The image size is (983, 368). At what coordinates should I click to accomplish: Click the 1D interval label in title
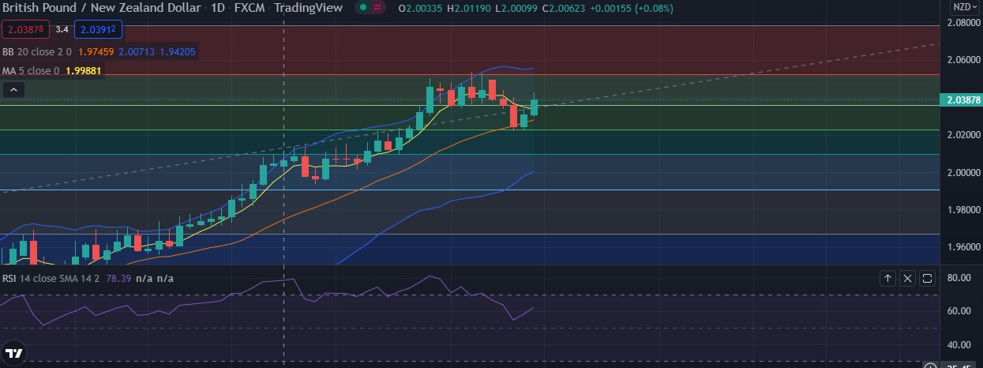click(218, 8)
